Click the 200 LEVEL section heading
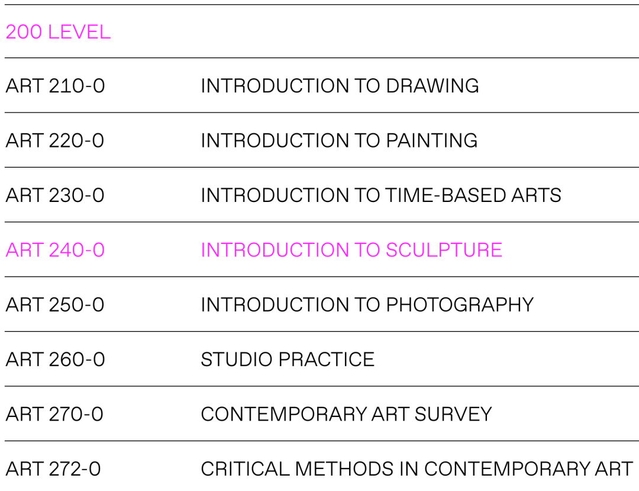The width and height of the screenshot is (639, 491). [x=58, y=32]
